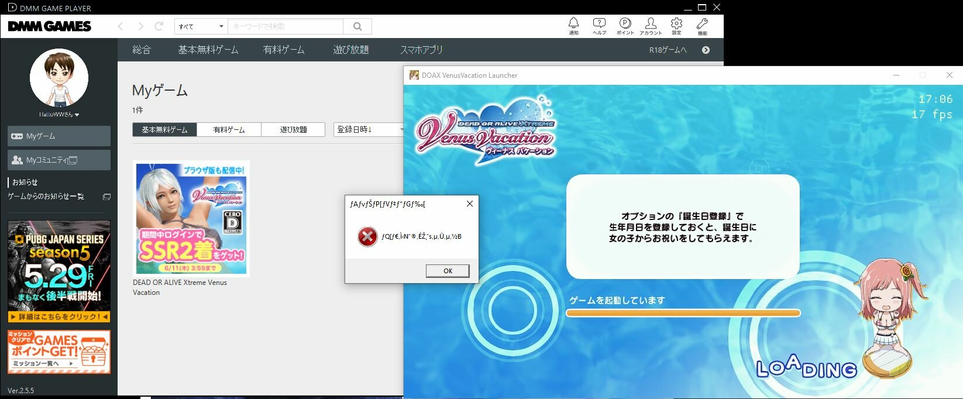This screenshot has width=963, height=399.
Task: Select the 有料ゲーム filter button
Action: click(x=229, y=129)
